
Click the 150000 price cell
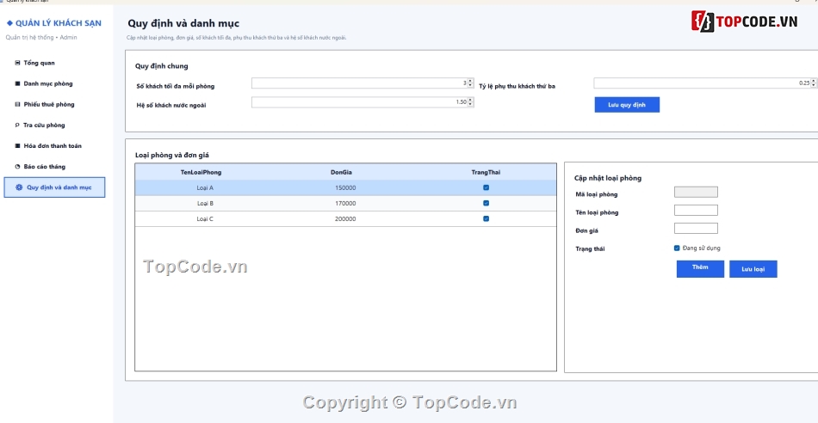click(x=345, y=188)
